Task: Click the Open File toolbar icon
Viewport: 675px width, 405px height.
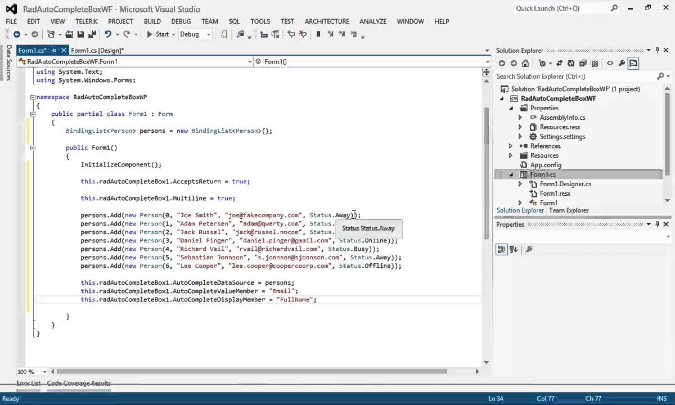Action: [x=69, y=34]
